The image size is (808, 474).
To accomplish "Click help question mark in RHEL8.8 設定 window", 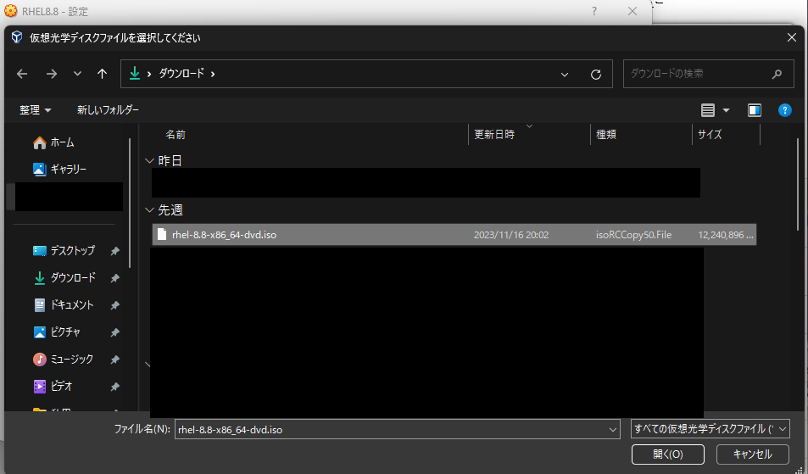I will (x=594, y=11).
